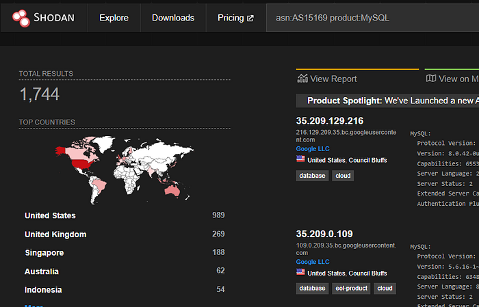Image resolution: width=479 pixels, height=307 pixels.
Task: Open host 35.209.0.109 details
Action: click(x=324, y=234)
